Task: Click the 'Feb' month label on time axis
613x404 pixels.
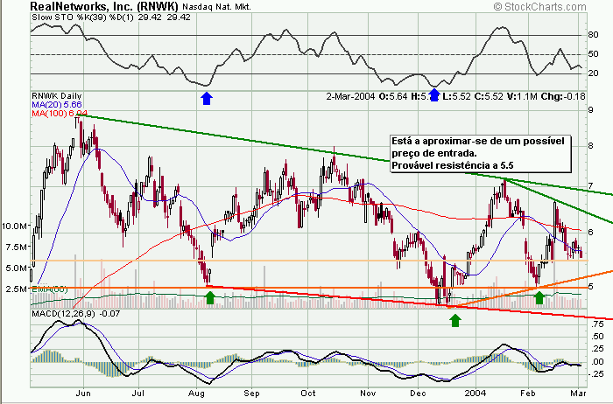Action: [529, 394]
